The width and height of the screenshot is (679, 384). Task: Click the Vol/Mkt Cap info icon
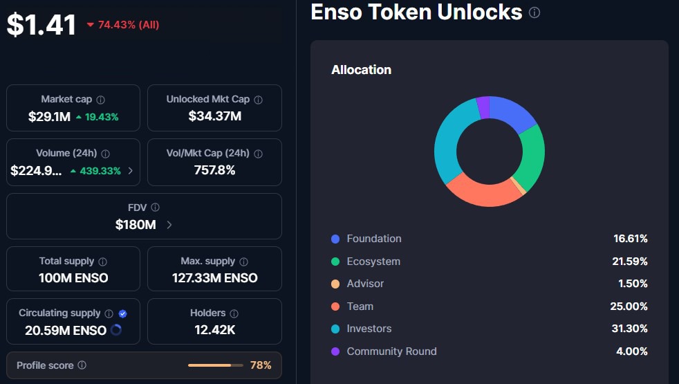pos(259,154)
